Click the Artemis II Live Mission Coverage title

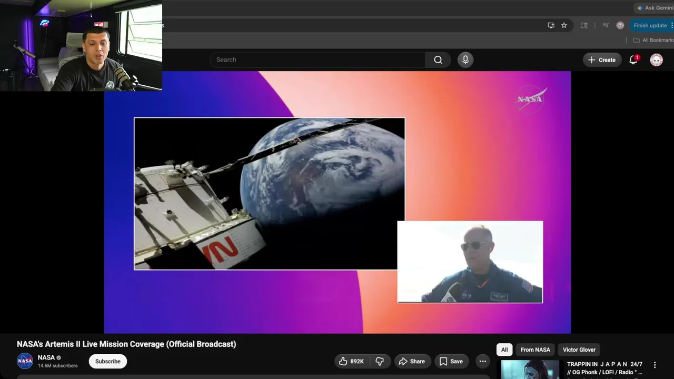(x=126, y=344)
